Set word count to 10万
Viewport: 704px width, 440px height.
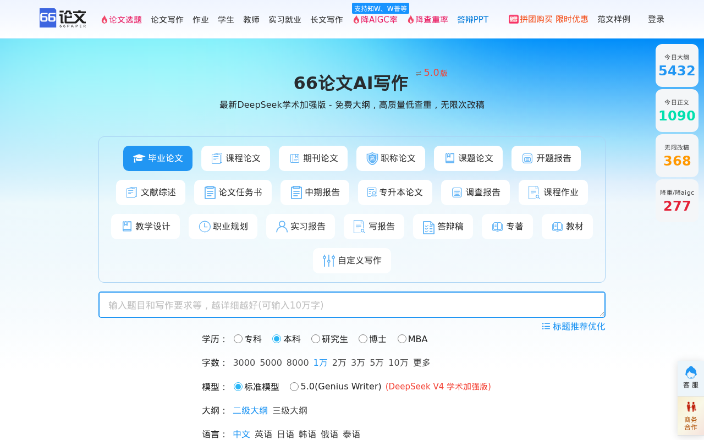(x=399, y=363)
